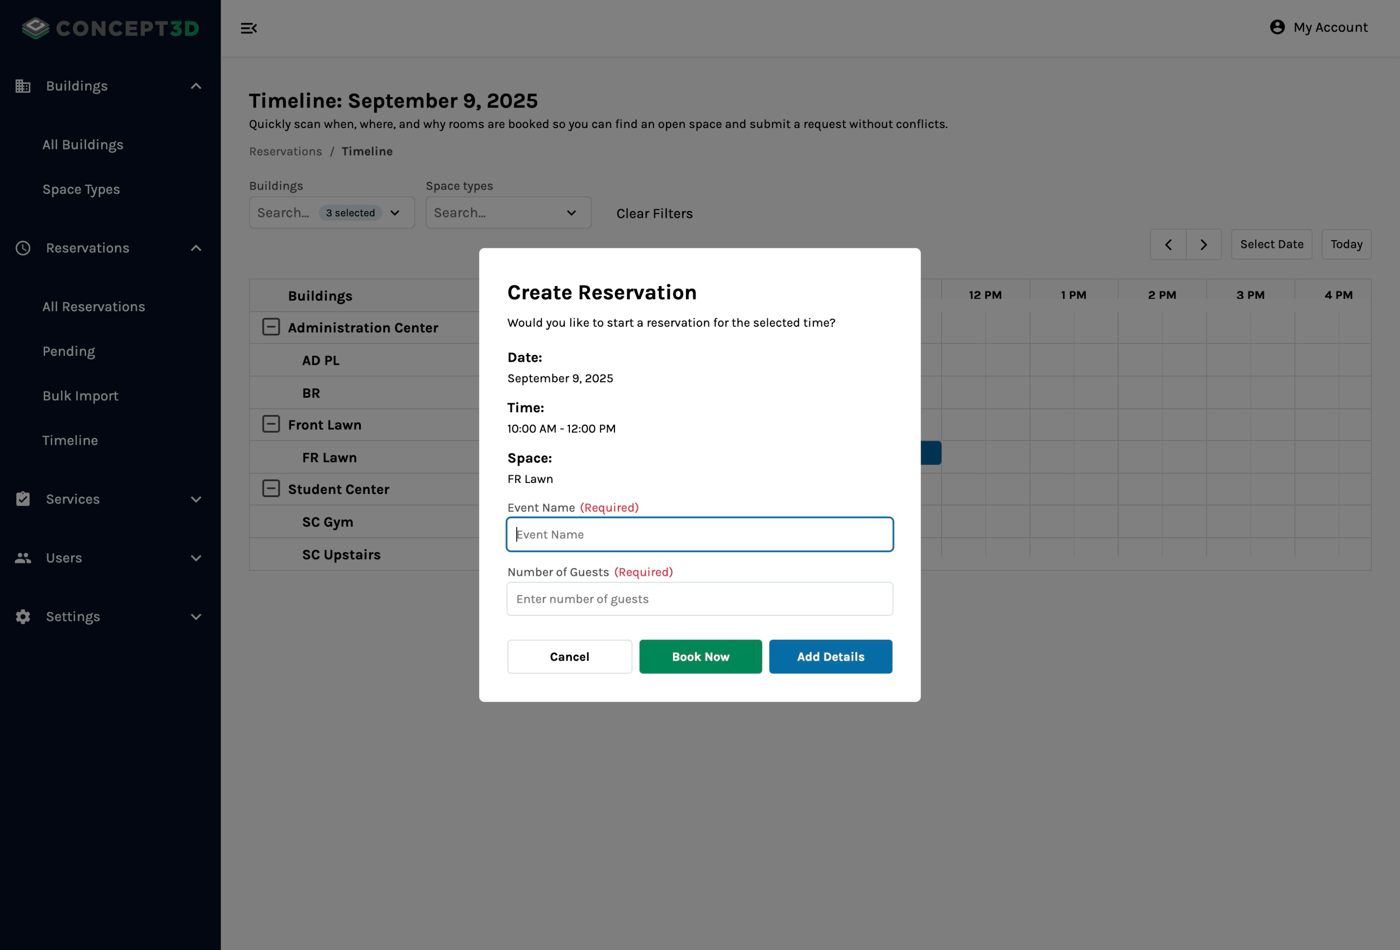1400x950 pixels.
Task: Click the Settings gear icon
Action: click(x=23, y=617)
